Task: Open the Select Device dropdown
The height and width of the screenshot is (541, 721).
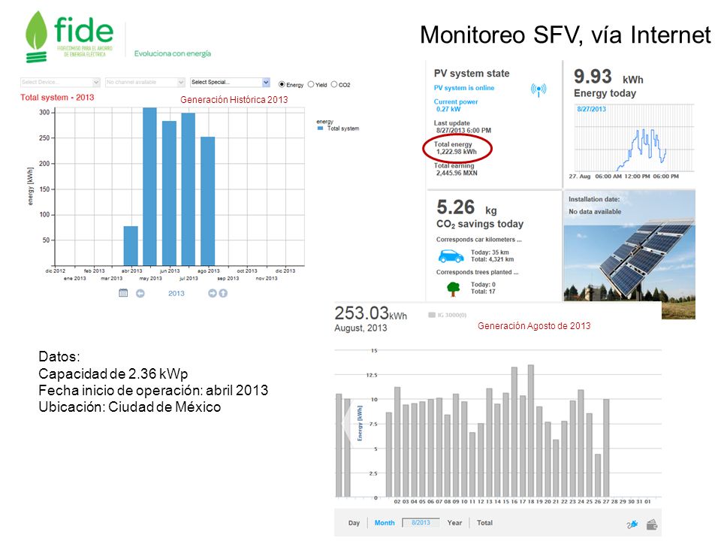Action: (x=60, y=82)
